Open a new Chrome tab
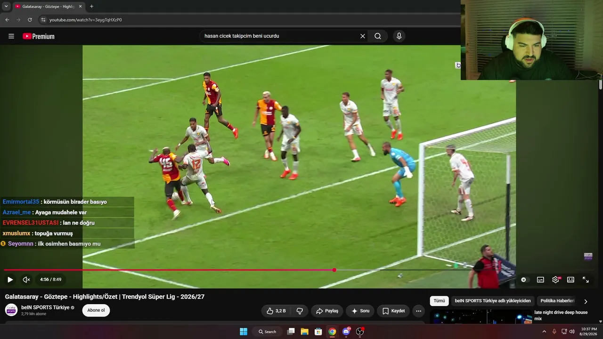 pyautogui.click(x=91, y=7)
